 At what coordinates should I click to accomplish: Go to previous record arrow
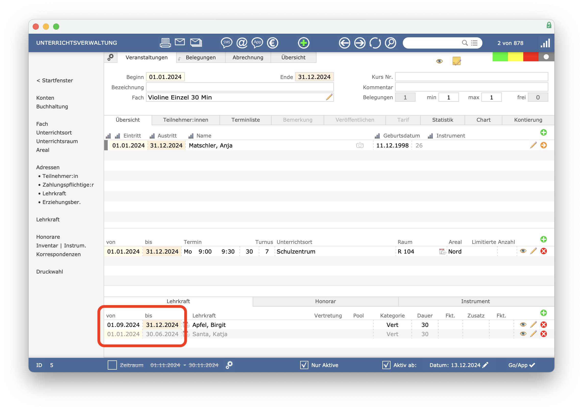click(344, 43)
